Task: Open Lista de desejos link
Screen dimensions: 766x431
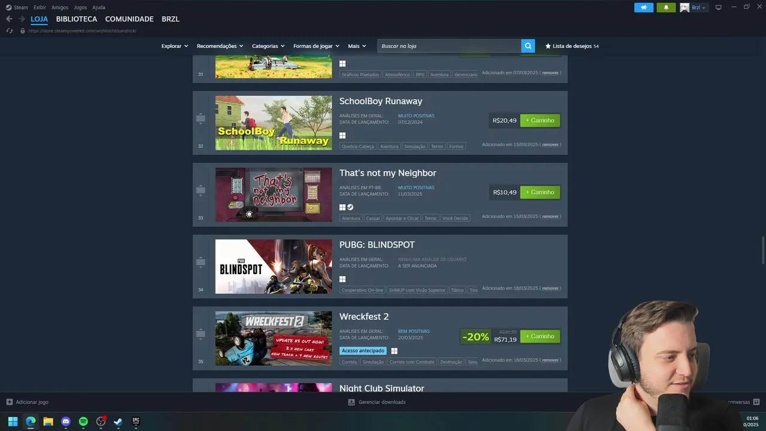Action: coord(572,46)
